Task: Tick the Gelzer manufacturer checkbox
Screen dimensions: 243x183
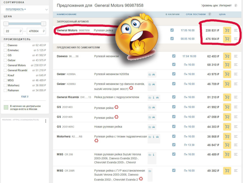Action: tap(5, 60)
